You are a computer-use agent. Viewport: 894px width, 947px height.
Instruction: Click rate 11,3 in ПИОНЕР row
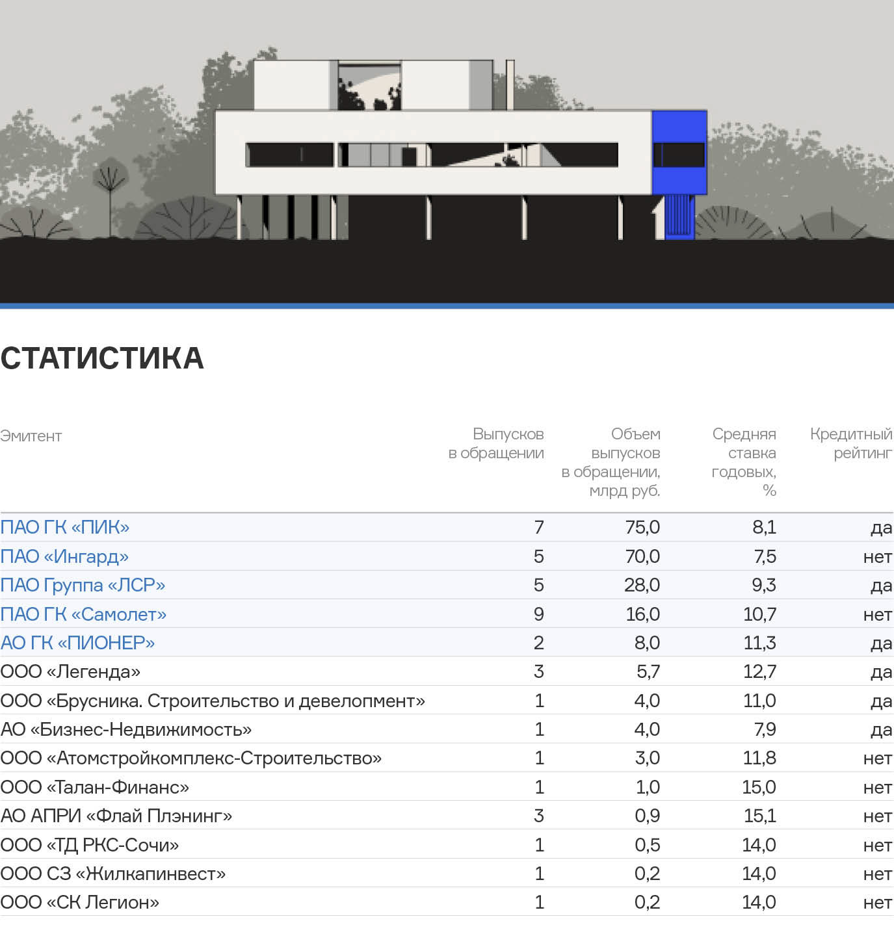[760, 643]
